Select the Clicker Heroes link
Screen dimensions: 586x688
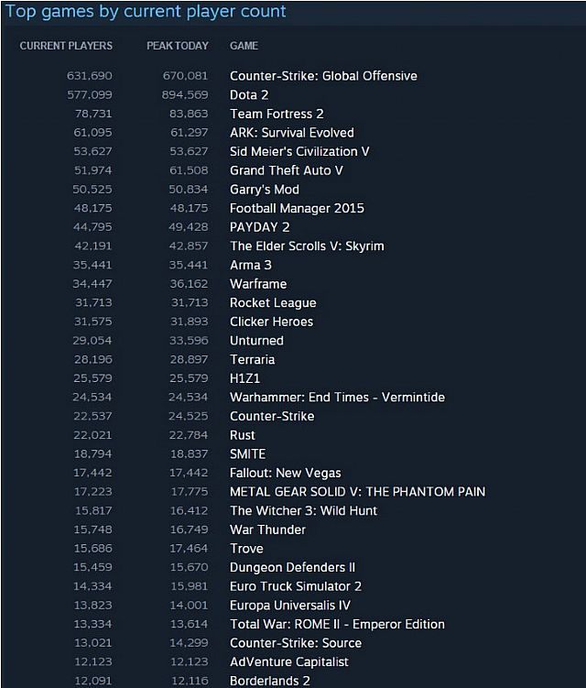tap(271, 322)
